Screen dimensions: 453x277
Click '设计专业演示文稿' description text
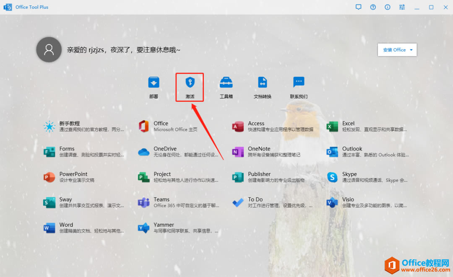[x=77, y=180]
